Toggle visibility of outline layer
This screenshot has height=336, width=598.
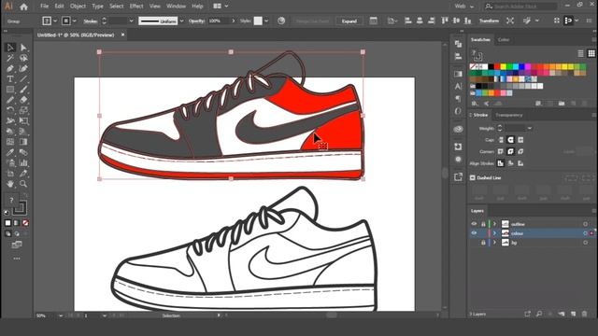(474, 224)
